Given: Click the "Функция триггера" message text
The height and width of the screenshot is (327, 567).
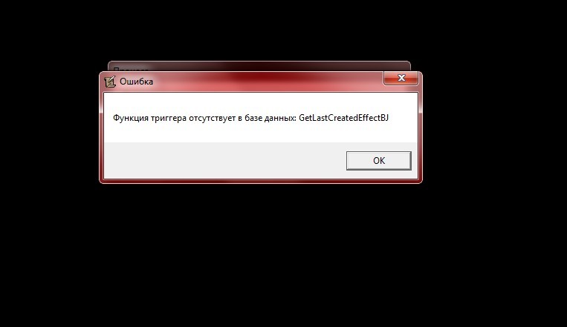Looking at the screenshot, I should (149, 118).
